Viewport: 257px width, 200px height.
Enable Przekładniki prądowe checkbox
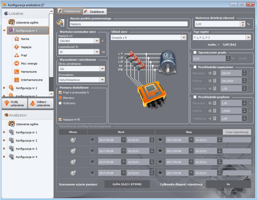[195, 97]
